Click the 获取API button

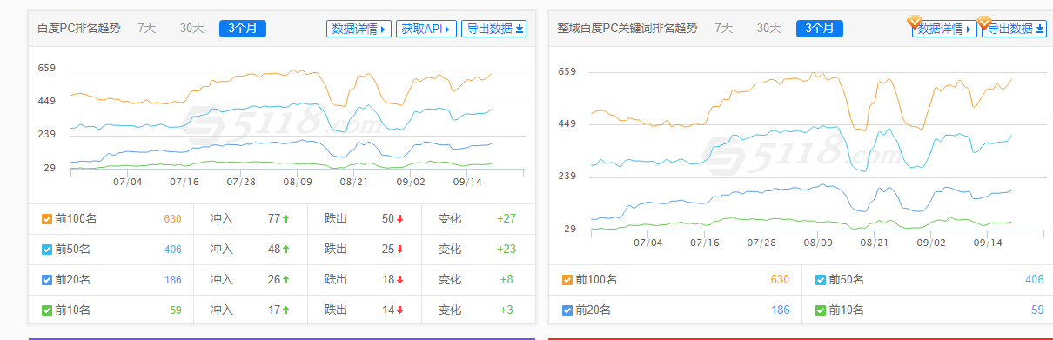(426, 29)
